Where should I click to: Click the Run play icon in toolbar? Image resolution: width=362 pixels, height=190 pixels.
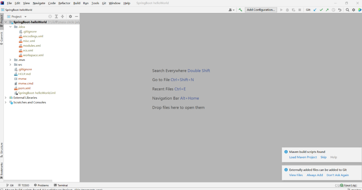click(281, 10)
